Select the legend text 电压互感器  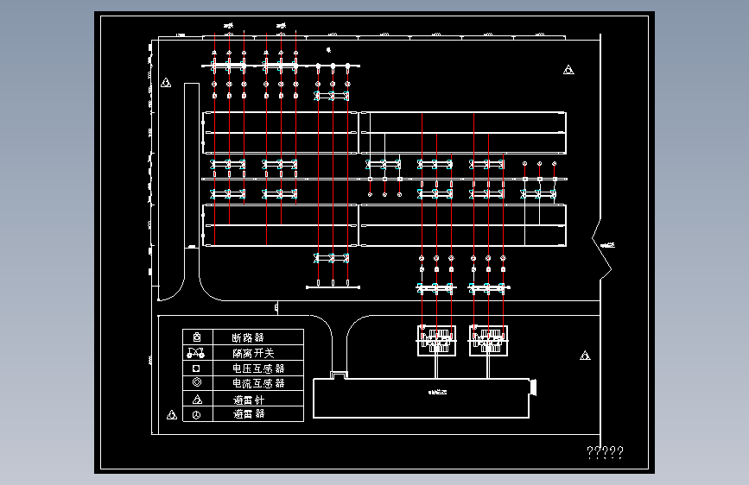pyautogui.click(x=258, y=368)
